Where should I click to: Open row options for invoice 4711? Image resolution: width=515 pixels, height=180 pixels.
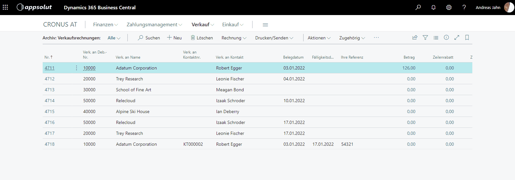point(76,68)
